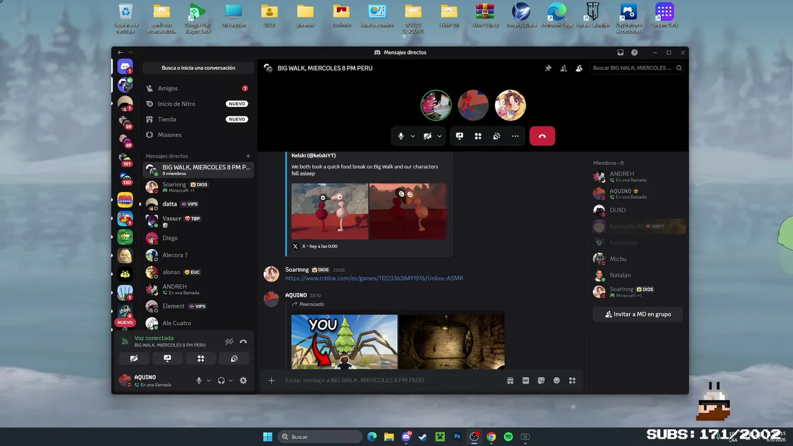Open the Element direct message
This screenshot has height=446, width=793.
coord(198,306)
